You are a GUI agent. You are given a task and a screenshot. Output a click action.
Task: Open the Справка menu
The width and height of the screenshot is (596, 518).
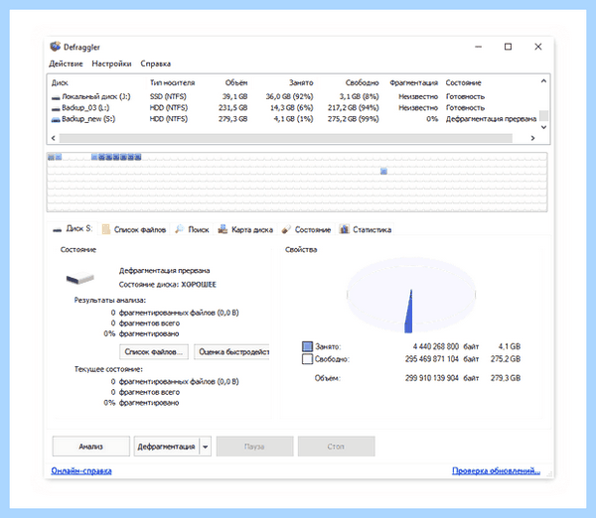156,64
